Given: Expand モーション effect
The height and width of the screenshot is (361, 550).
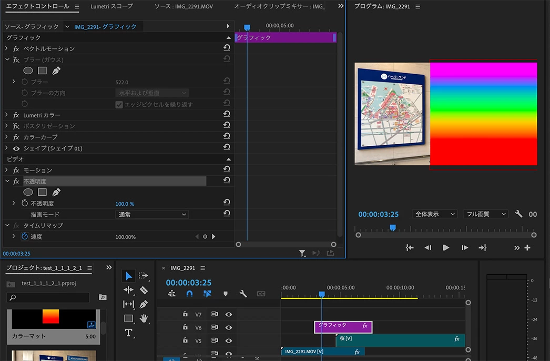Looking at the screenshot, I should (6, 169).
